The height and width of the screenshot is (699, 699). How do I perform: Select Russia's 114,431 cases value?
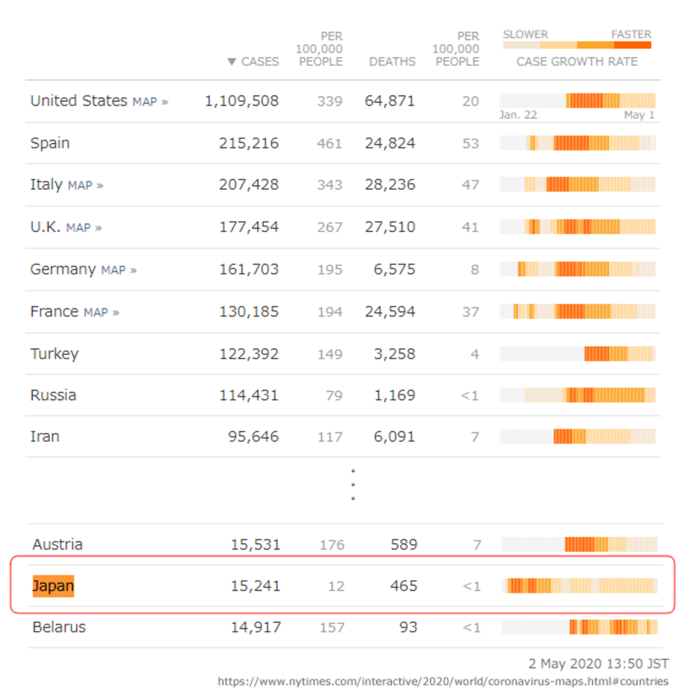pyautogui.click(x=249, y=396)
